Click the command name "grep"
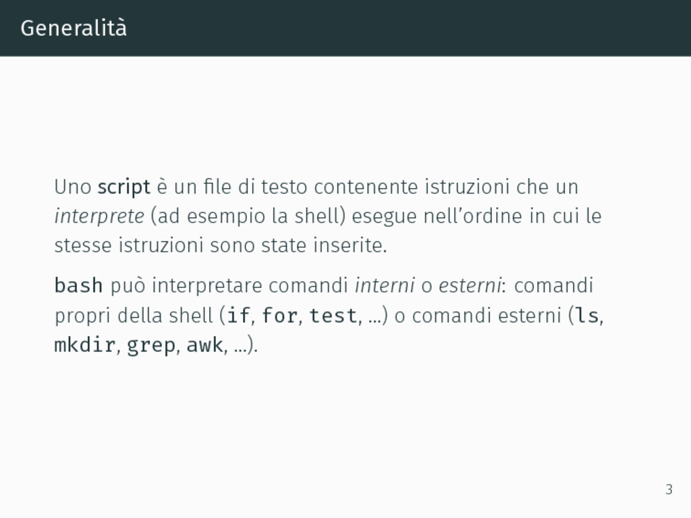The image size is (691, 518). point(151,345)
